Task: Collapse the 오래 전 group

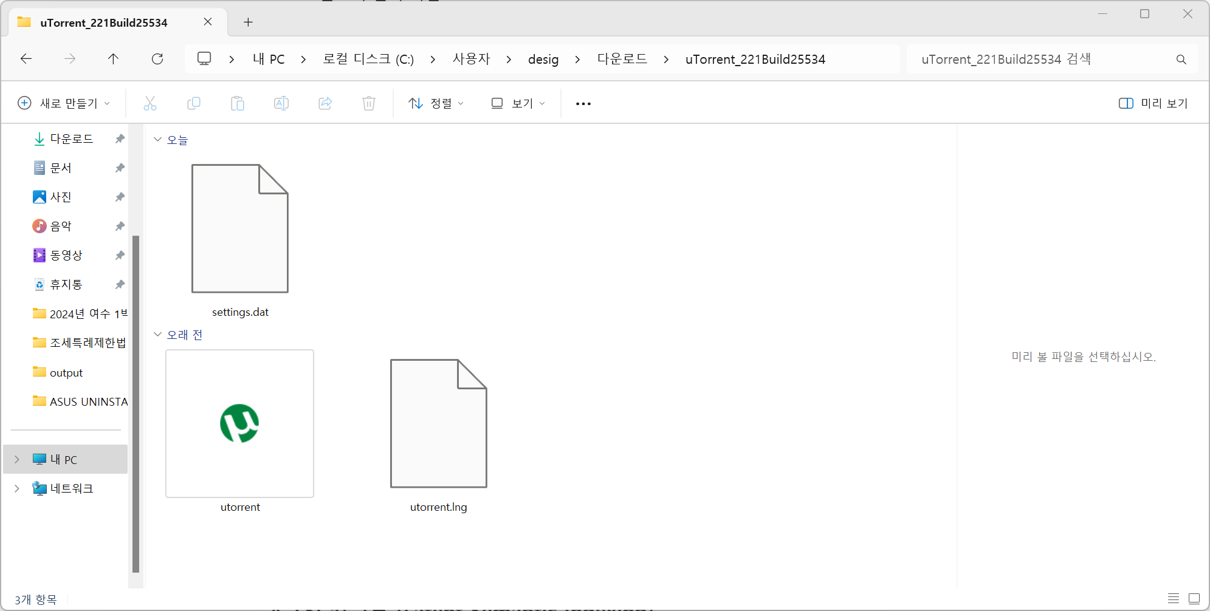Action: (157, 335)
